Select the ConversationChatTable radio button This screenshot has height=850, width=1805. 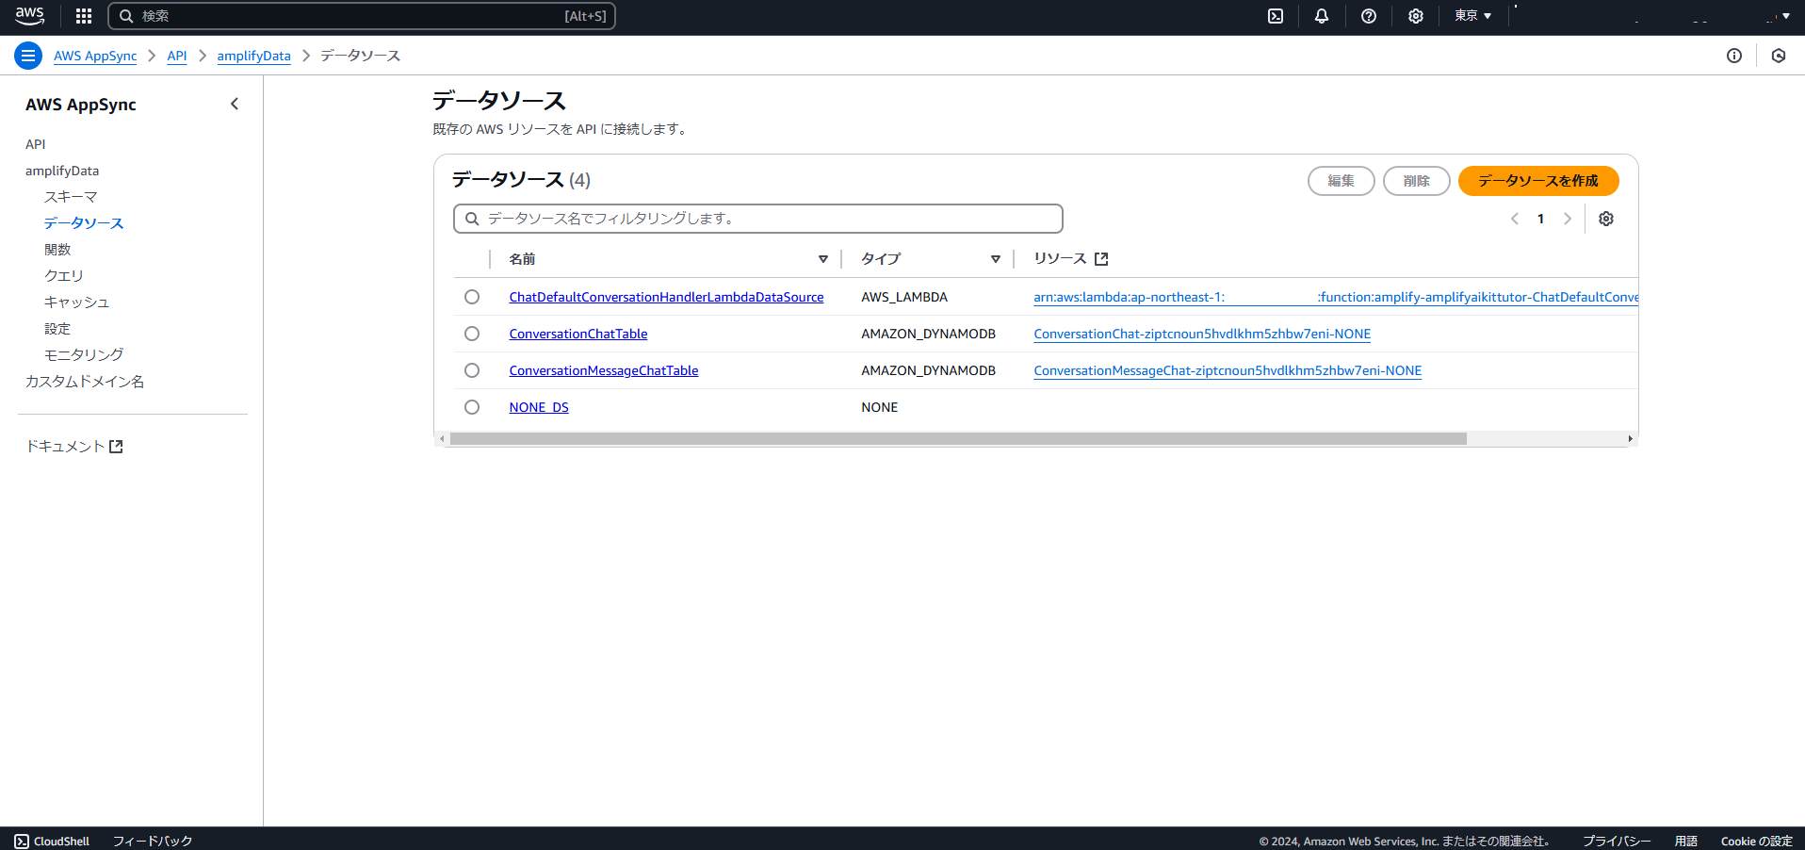472,334
